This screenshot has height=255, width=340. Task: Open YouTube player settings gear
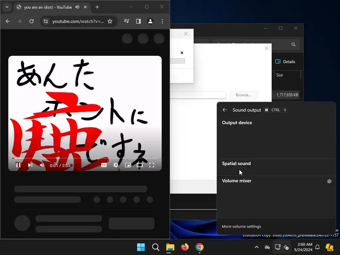coord(116,165)
